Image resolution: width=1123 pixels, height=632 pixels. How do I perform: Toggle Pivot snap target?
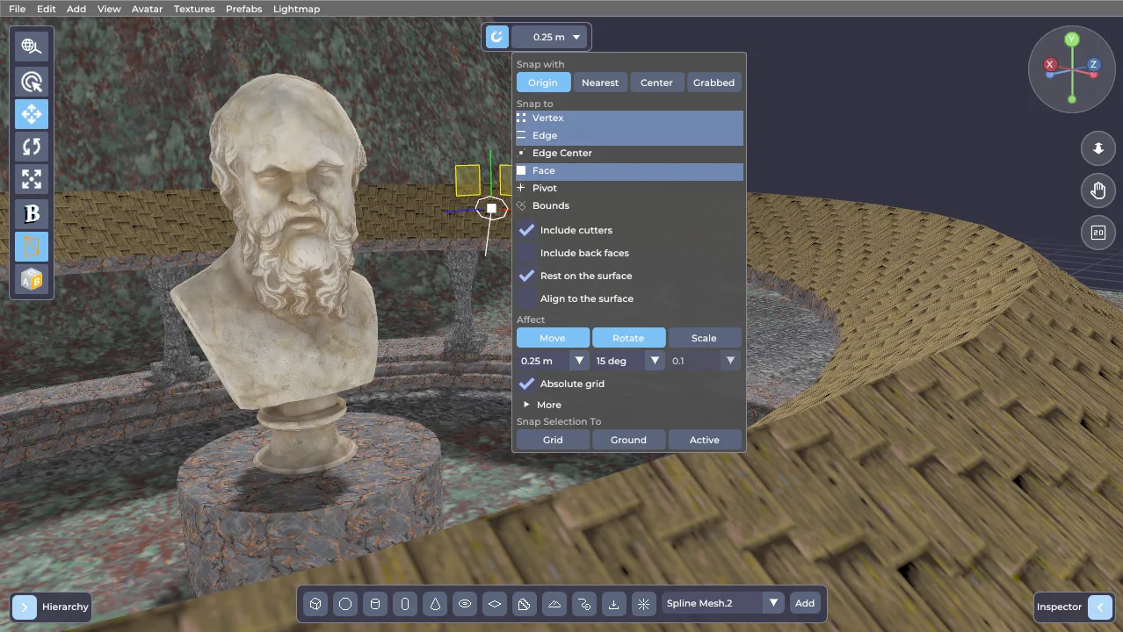(629, 189)
